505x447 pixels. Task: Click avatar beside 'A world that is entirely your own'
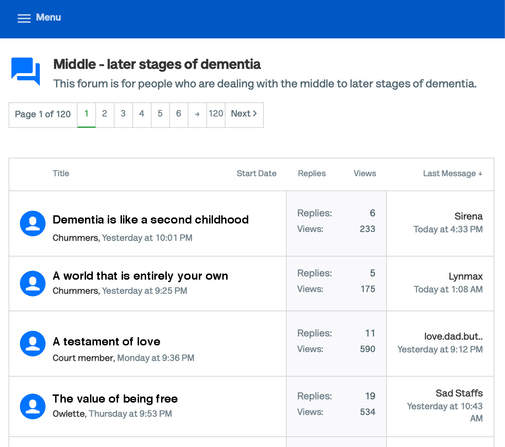33,284
